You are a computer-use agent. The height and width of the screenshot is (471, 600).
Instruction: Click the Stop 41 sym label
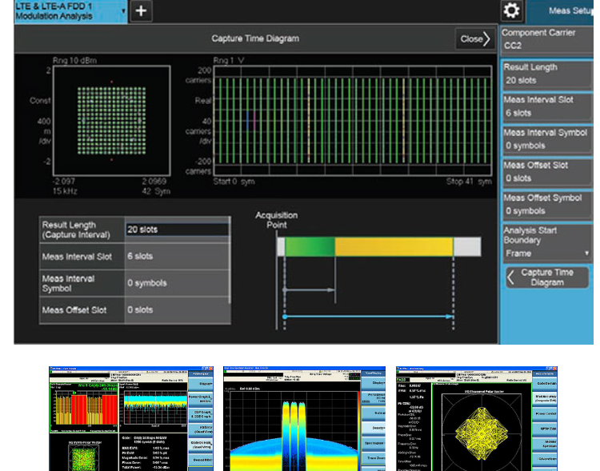click(x=469, y=182)
